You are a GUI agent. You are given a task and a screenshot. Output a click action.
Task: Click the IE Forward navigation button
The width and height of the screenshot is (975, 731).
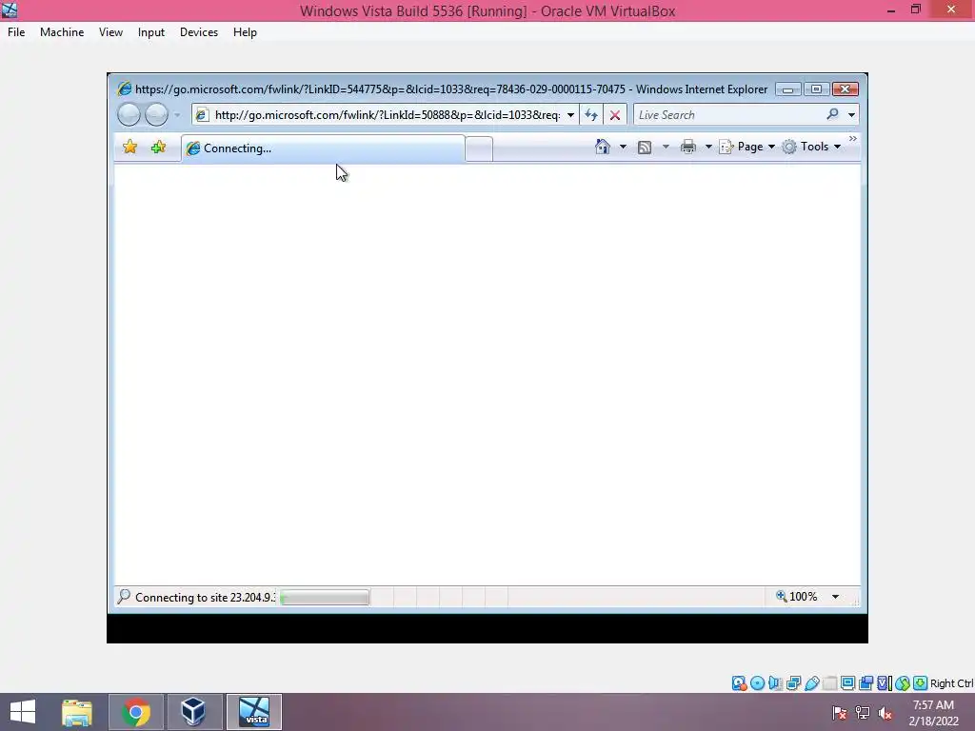156,114
